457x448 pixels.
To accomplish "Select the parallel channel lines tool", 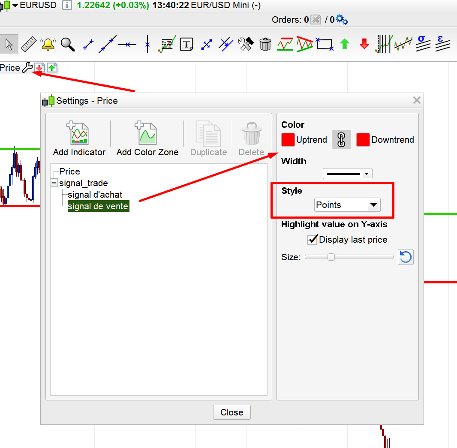I will pos(226,44).
